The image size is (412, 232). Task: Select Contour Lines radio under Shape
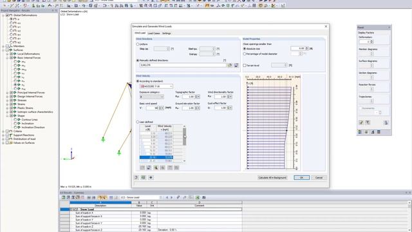coord(15,120)
